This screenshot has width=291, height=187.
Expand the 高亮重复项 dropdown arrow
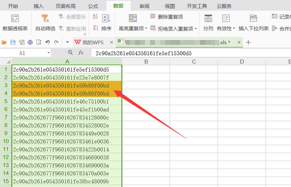[146, 28]
